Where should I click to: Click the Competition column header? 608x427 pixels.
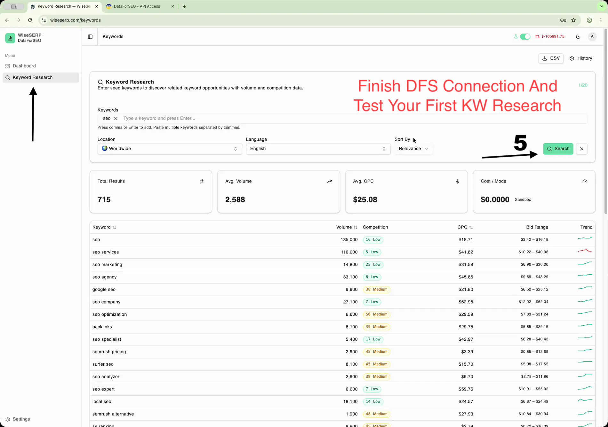tap(375, 227)
